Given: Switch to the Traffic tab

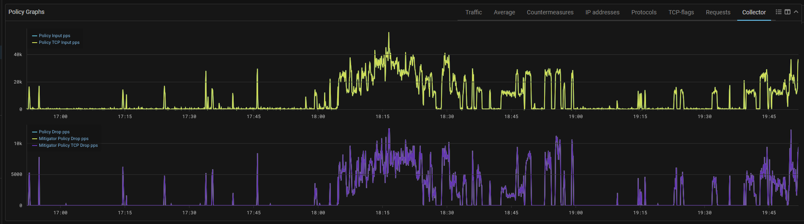Looking at the screenshot, I should pos(473,12).
